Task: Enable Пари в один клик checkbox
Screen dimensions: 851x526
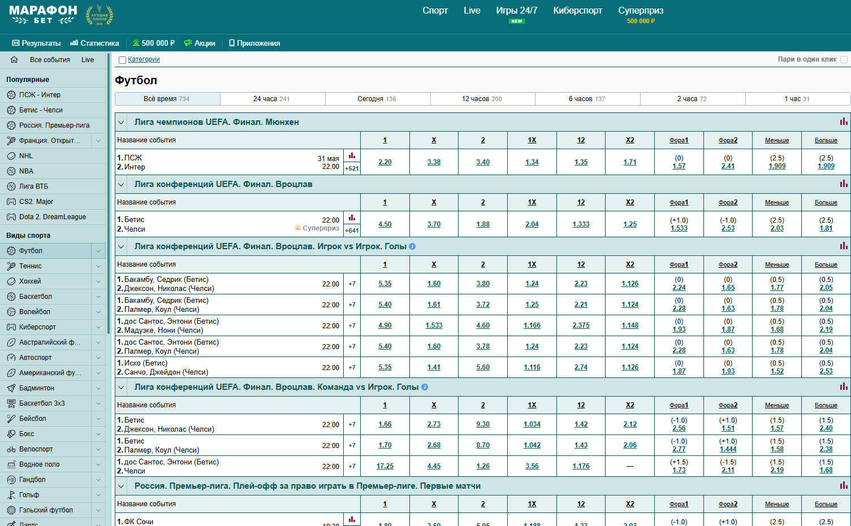Action: pos(844,59)
